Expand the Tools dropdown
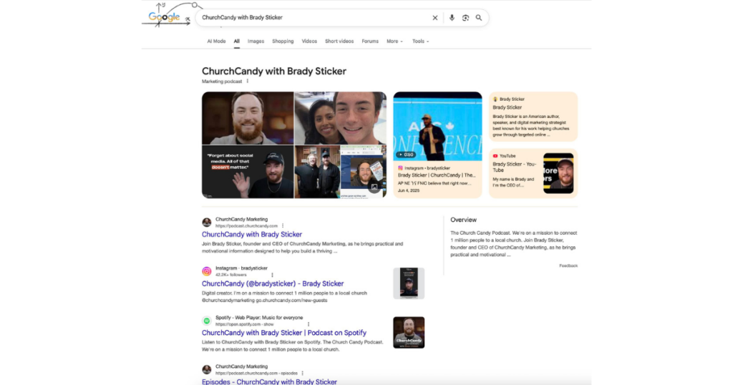This screenshot has width=733, height=385. [420, 41]
